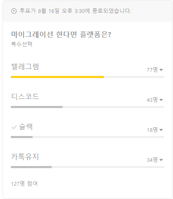Click the 복수선택 multiple-choice label
The height and width of the screenshot is (199, 173).
click(22, 44)
